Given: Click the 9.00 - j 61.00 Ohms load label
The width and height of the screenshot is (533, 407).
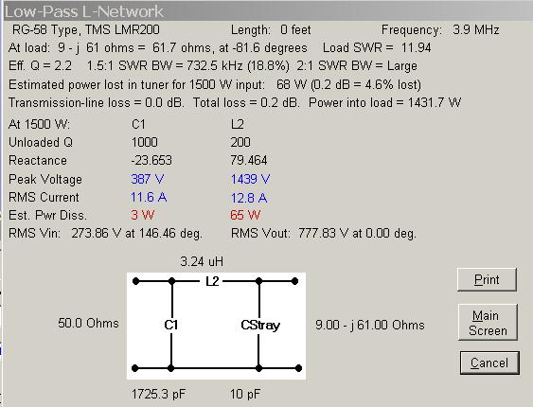Looking at the screenshot, I should (x=370, y=325).
